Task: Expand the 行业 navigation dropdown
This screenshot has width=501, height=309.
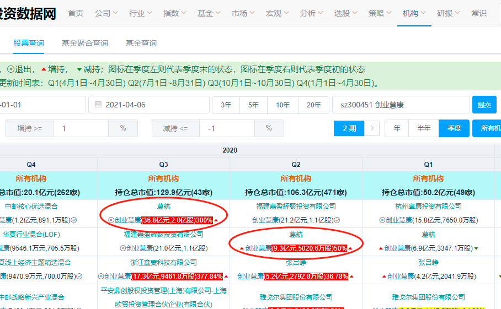Action: pyautogui.click(x=140, y=13)
